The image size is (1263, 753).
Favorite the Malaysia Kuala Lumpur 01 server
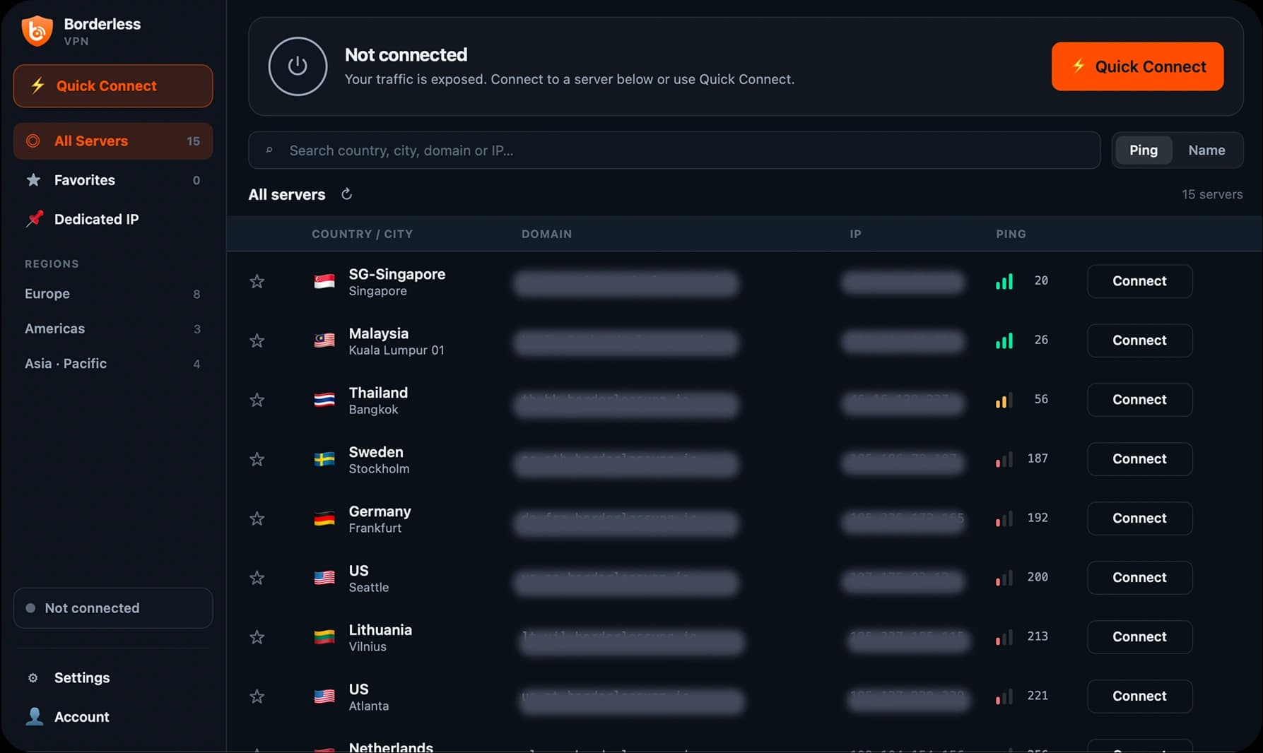(257, 340)
